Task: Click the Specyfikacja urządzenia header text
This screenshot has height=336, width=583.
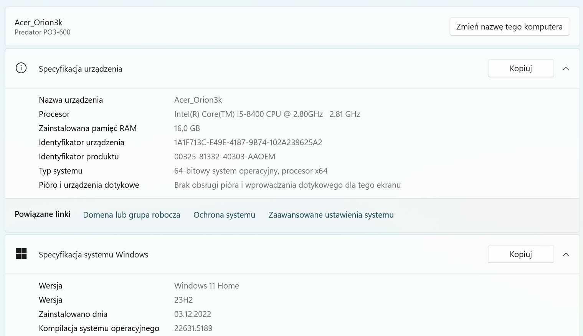Action: (x=81, y=69)
